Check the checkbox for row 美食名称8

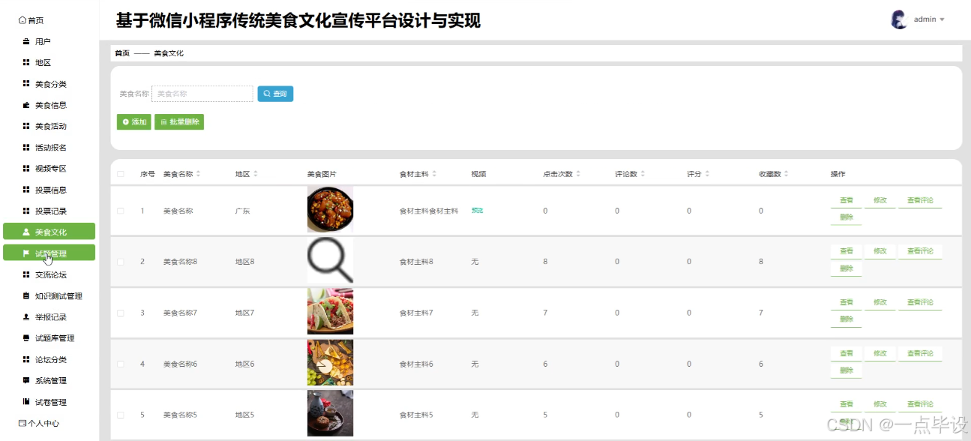(x=121, y=262)
